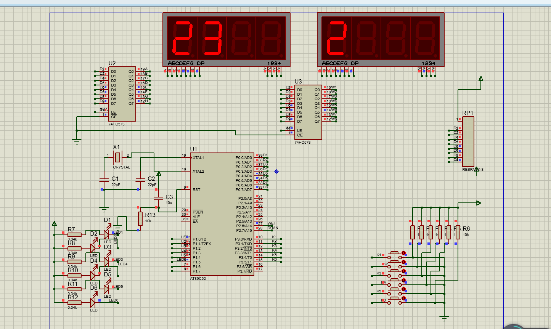Click the P0.0/AD0 pin label
551x329 pixels.
coord(244,157)
